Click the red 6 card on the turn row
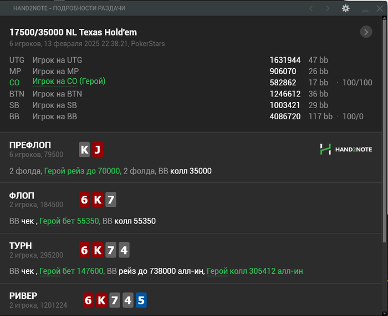Screen dimensions: 388x316 pos(84,250)
